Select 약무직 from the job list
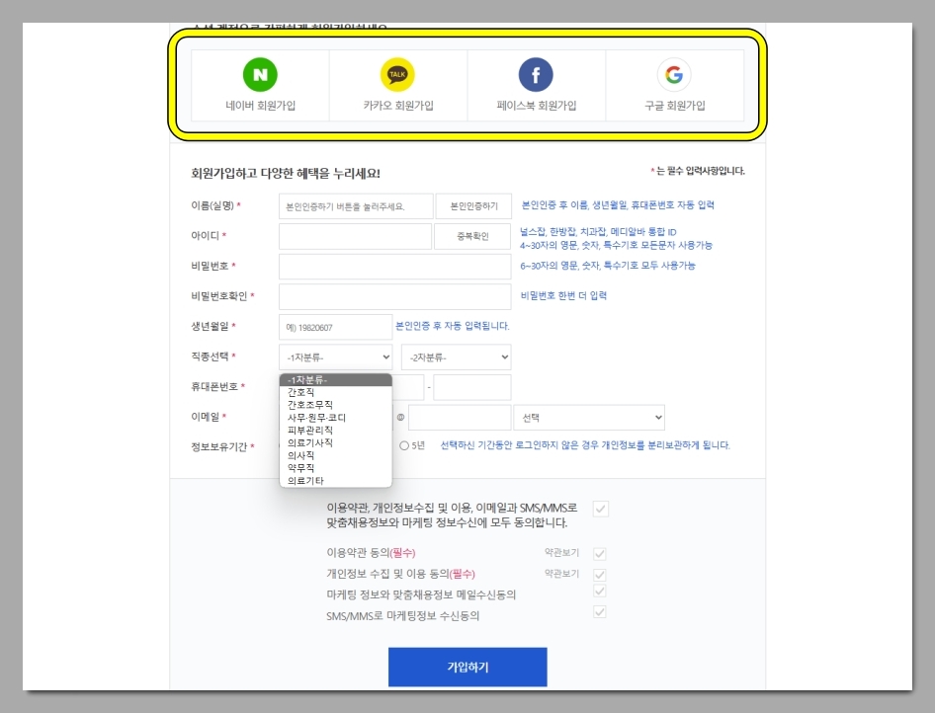This screenshot has height=713, width=935. point(336,467)
